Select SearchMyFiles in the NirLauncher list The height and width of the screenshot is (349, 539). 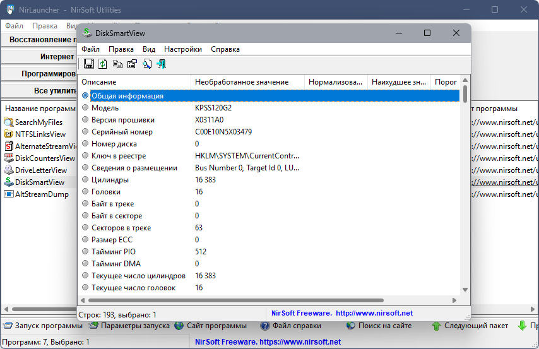coord(38,122)
